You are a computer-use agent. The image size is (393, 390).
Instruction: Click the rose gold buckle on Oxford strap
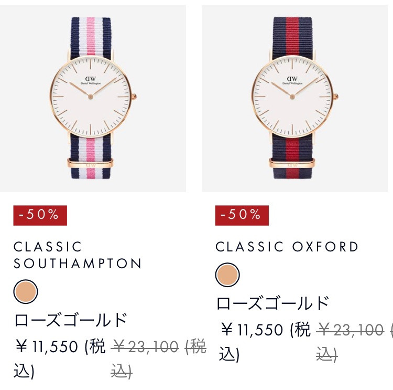[292, 163]
